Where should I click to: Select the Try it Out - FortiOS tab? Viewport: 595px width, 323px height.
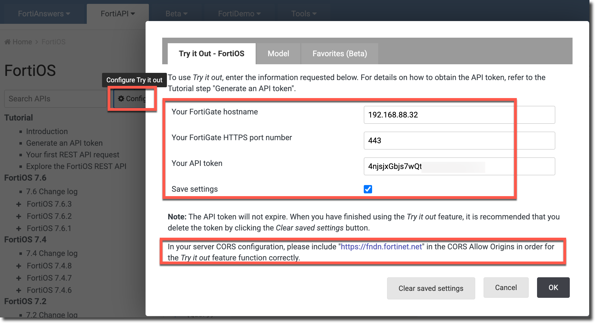point(211,53)
